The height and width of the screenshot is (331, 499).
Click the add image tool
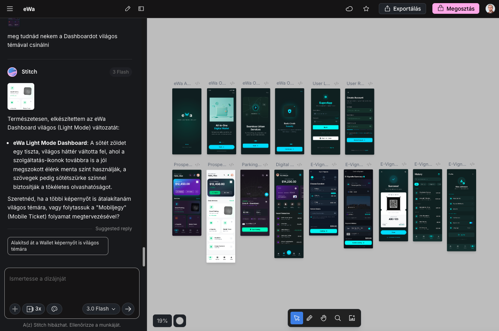(352, 318)
